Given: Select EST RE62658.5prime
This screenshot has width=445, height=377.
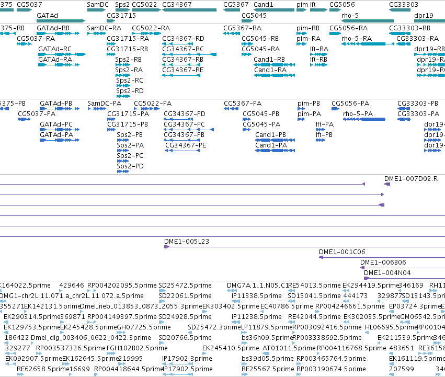Looking at the screenshot, I should pyautogui.click(x=20, y=374).
